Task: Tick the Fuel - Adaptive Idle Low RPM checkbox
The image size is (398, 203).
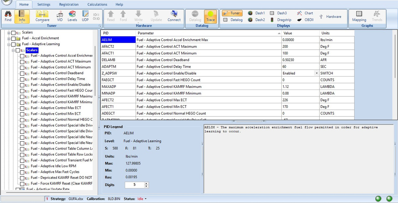Action: 22,166
